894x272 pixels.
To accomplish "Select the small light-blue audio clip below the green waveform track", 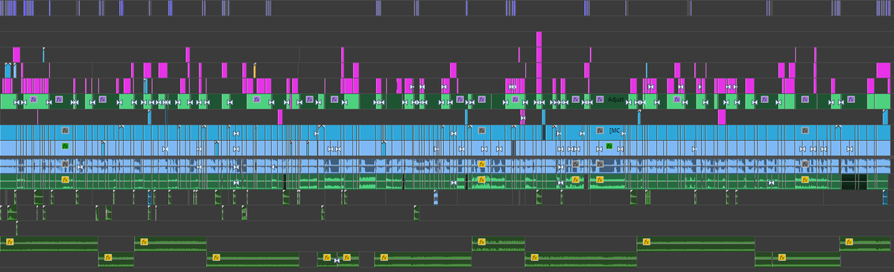I will click(436, 197).
